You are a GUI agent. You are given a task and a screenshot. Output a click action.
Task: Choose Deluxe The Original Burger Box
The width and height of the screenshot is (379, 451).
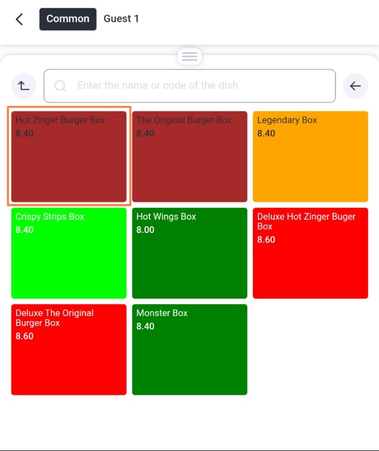69,350
